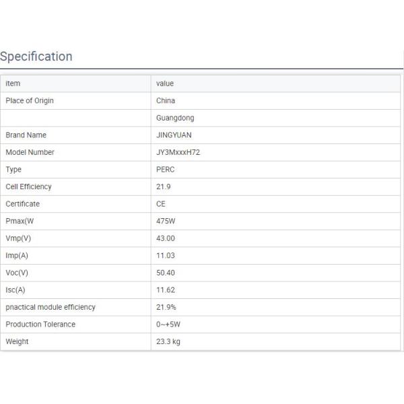404x404 pixels.
Task: Select the 21.9% module efficiency value
Action: (167, 307)
